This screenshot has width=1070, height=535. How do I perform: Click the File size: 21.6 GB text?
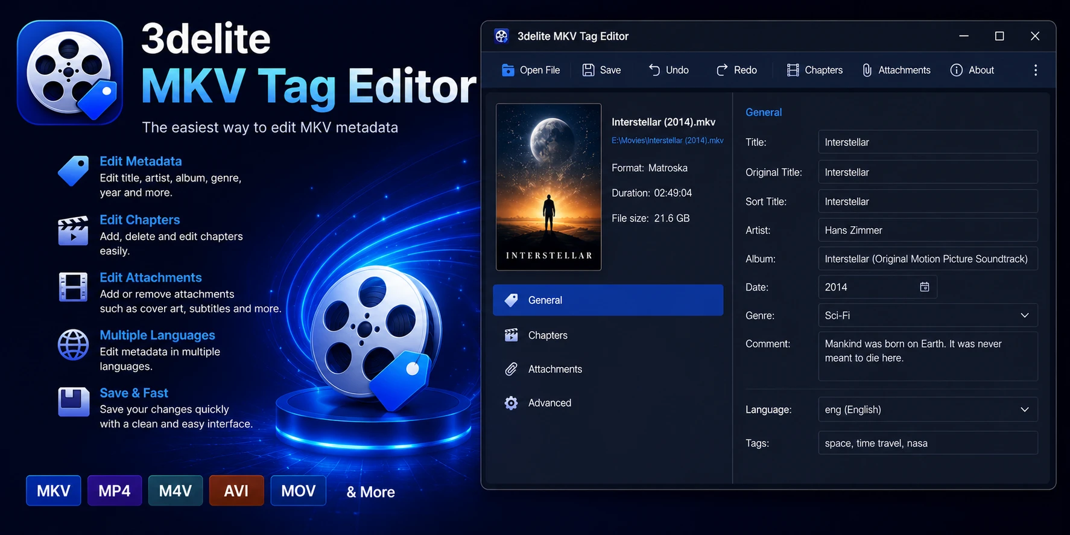(651, 218)
